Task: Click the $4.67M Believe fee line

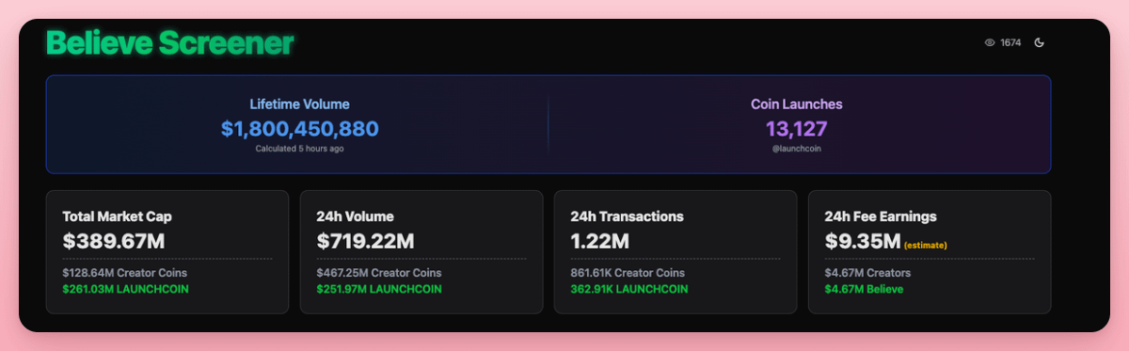Action: click(864, 289)
